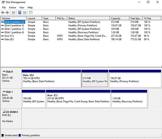Image resolution: width=162 pixels, height=139 pixels.
Task: Click the Forward arrow toolbar icon
Action: [7, 13]
